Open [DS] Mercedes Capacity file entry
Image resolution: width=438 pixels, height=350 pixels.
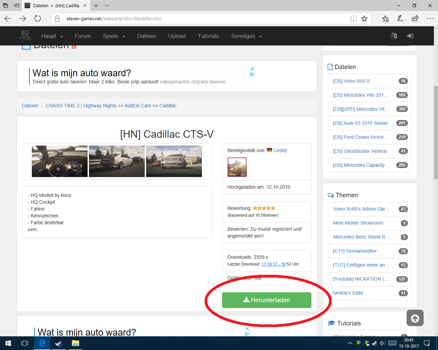[x=361, y=165]
